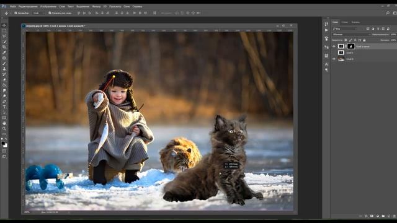Toggle lock image pixels brush icon
The image size is (397, 223).
(350, 40)
